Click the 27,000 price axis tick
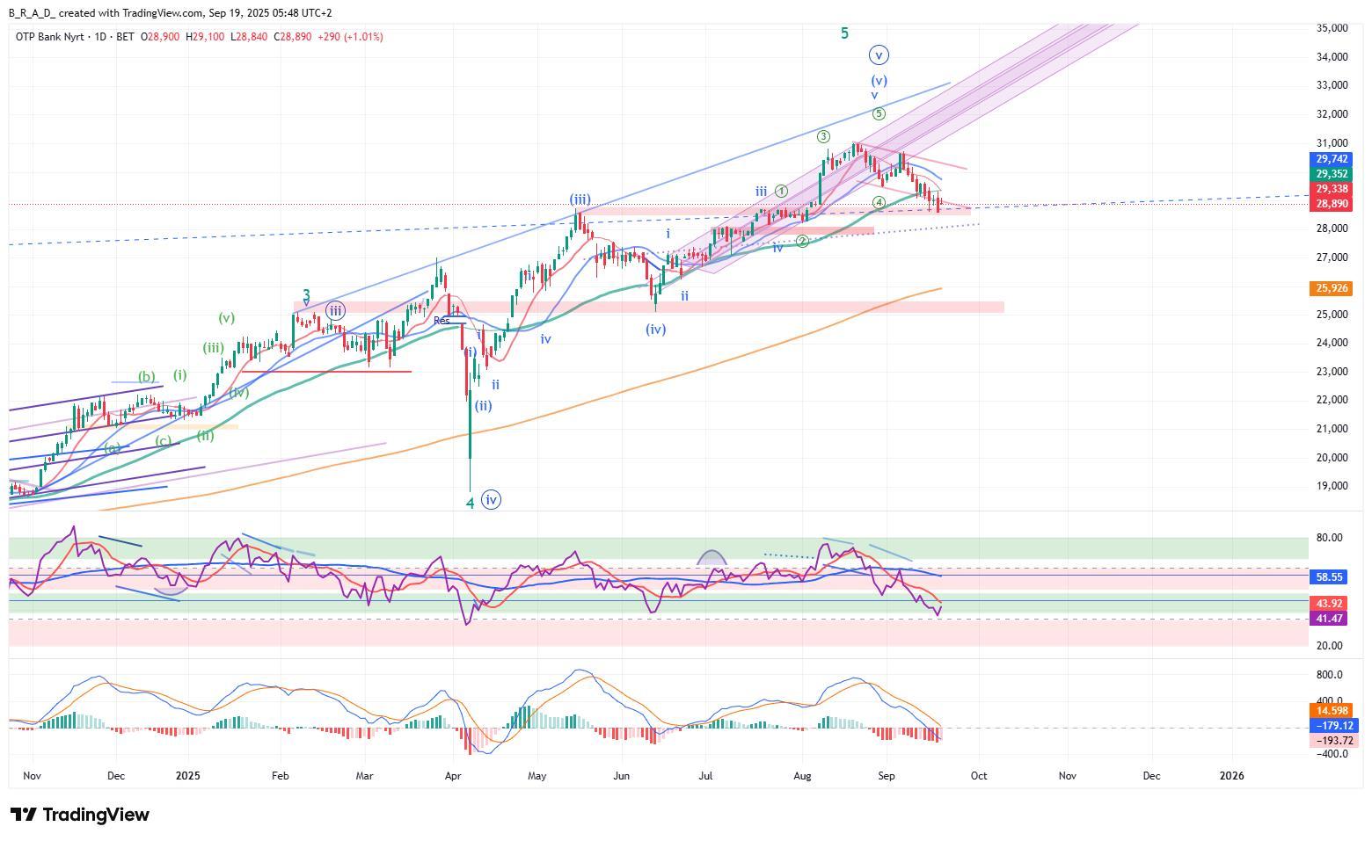This screenshot has width=1372, height=841. pos(1332,257)
